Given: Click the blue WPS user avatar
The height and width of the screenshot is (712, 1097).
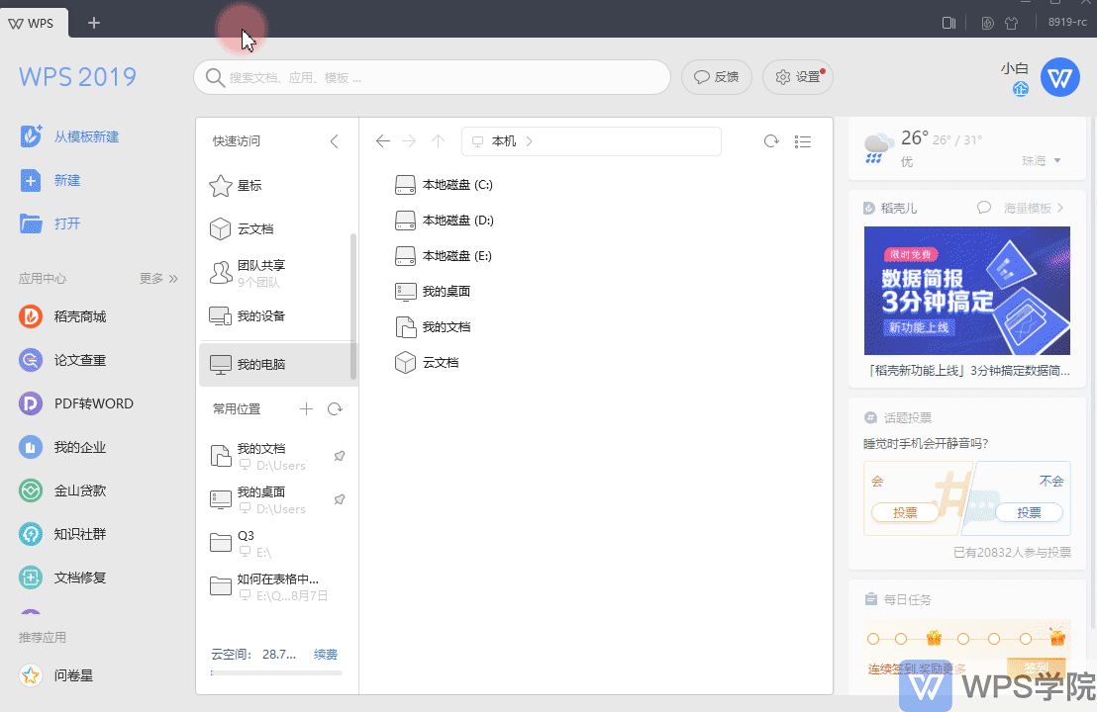Looking at the screenshot, I should [1060, 77].
